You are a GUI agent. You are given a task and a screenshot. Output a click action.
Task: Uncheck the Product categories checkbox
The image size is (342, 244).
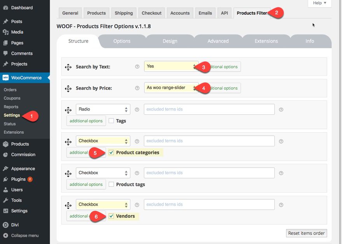pos(111,153)
